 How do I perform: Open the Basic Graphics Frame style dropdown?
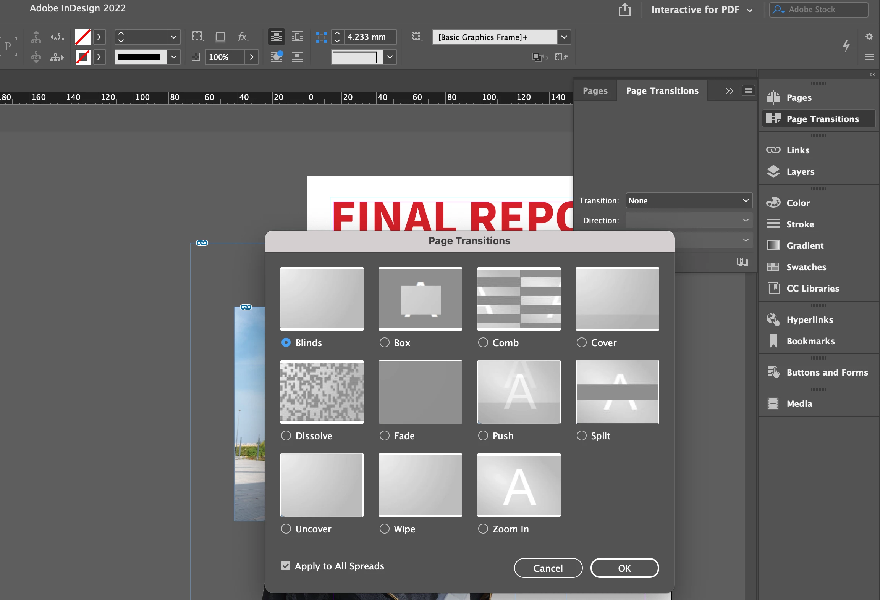[x=564, y=37]
